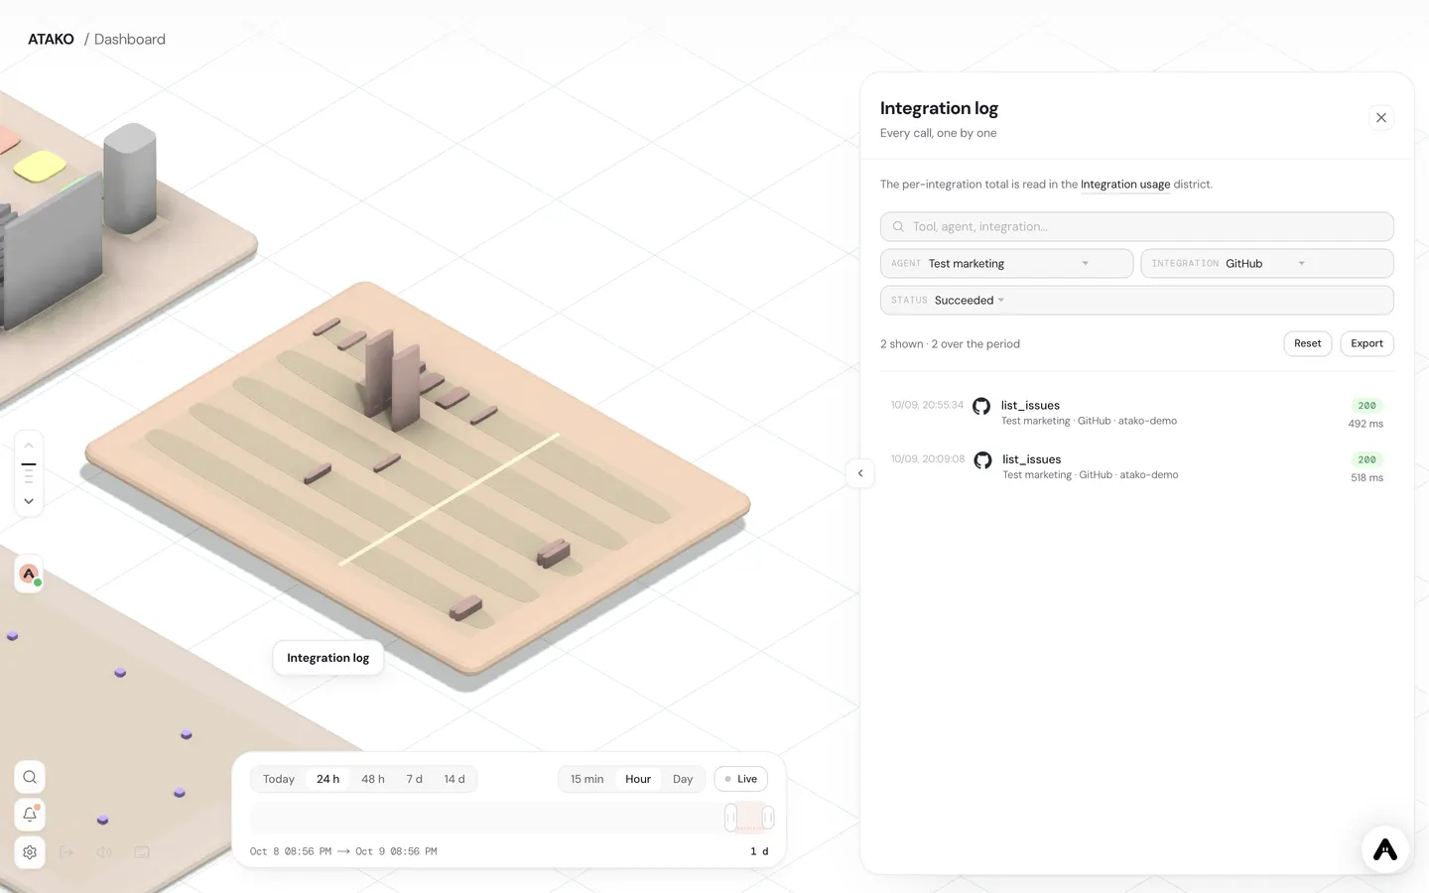Open the Integration filter dropdown
This screenshot has height=893, width=1429.
point(1267,263)
